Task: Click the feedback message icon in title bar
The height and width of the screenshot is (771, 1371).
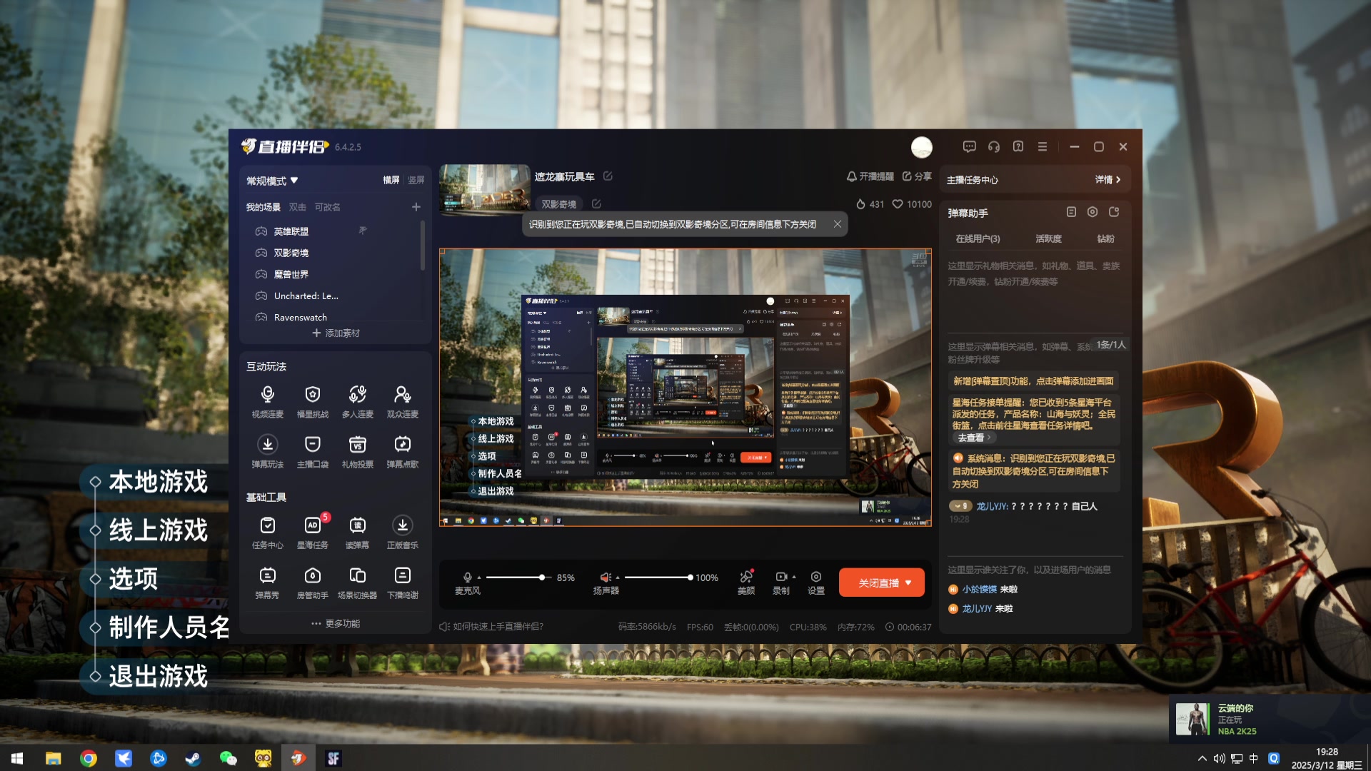Action: (x=969, y=146)
